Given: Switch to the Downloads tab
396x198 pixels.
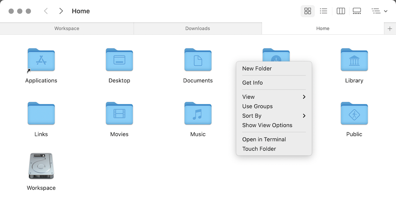Looking at the screenshot, I should tap(198, 28).
